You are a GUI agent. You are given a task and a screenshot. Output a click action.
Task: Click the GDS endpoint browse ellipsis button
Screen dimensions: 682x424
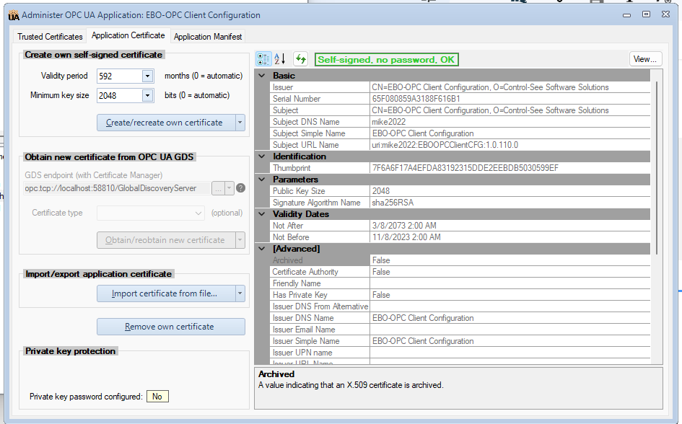(x=218, y=188)
